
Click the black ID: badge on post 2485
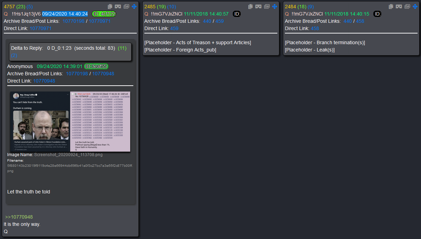coord(237,14)
